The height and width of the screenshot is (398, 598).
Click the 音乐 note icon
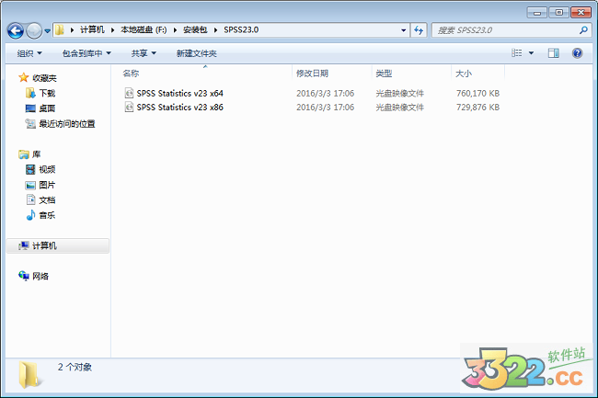tap(30, 215)
